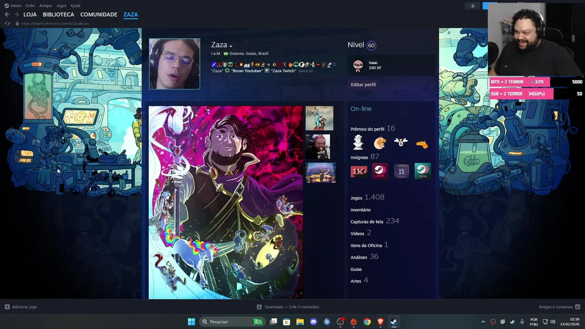
Task: Open the Insígnias 87 link
Action: coord(365,157)
